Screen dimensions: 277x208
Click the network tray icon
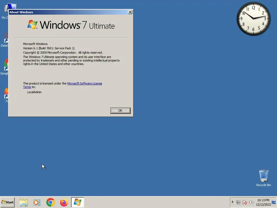238,202
